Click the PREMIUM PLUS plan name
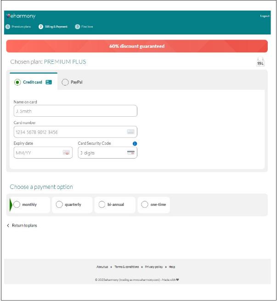 pyautogui.click(x=65, y=62)
